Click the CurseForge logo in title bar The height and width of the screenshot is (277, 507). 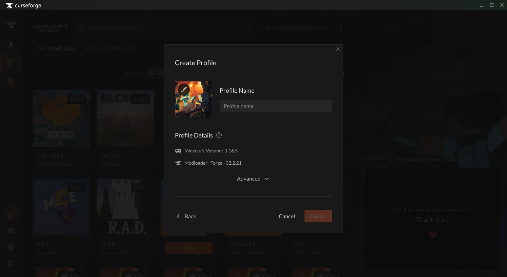(x=23, y=5)
